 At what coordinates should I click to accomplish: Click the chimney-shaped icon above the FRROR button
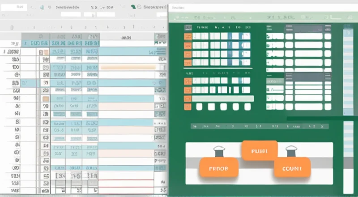point(218,152)
